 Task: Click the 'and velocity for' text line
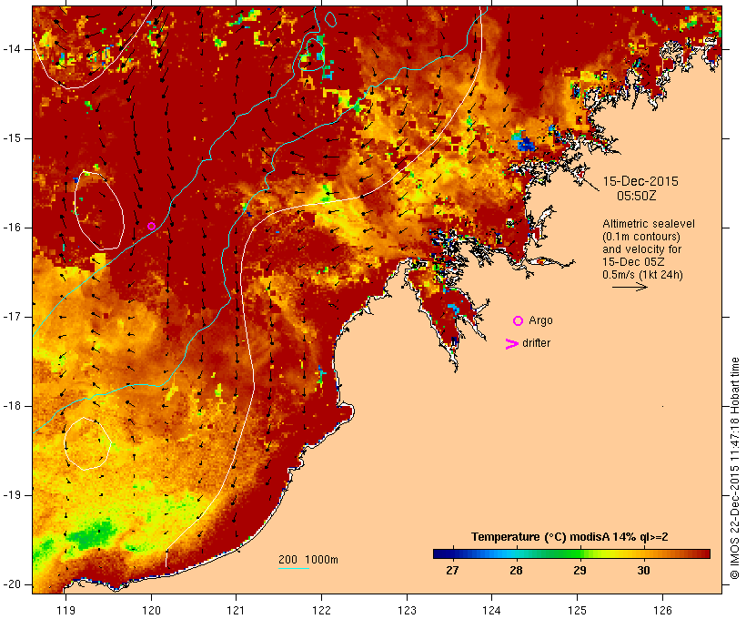pos(641,249)
